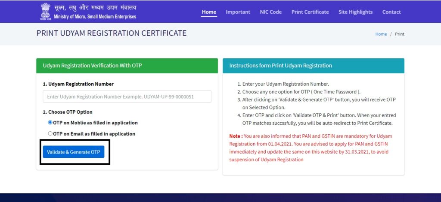Click the OTP on Mobile label text
Screen dimensions: 441x202
(x=95, y=123)
